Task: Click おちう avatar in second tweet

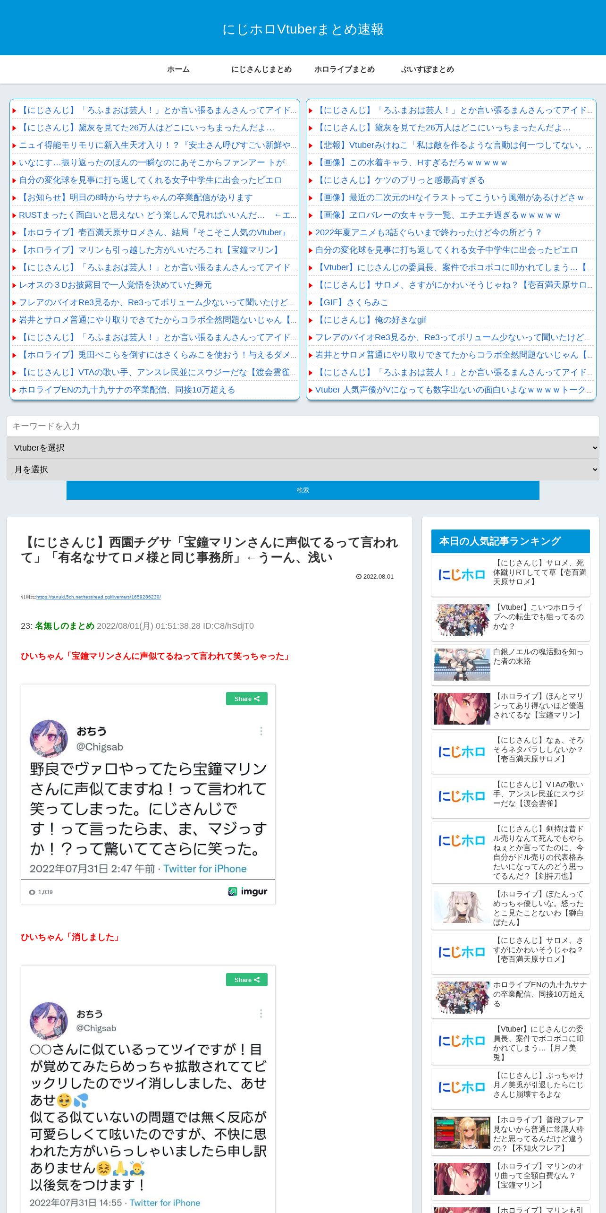Action: point(49,1021)
